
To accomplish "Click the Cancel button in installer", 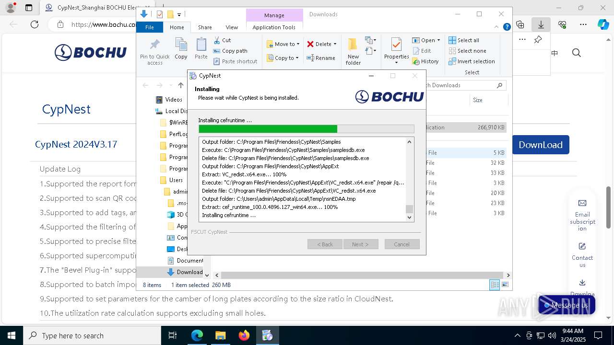I will (x=402, y=244).
